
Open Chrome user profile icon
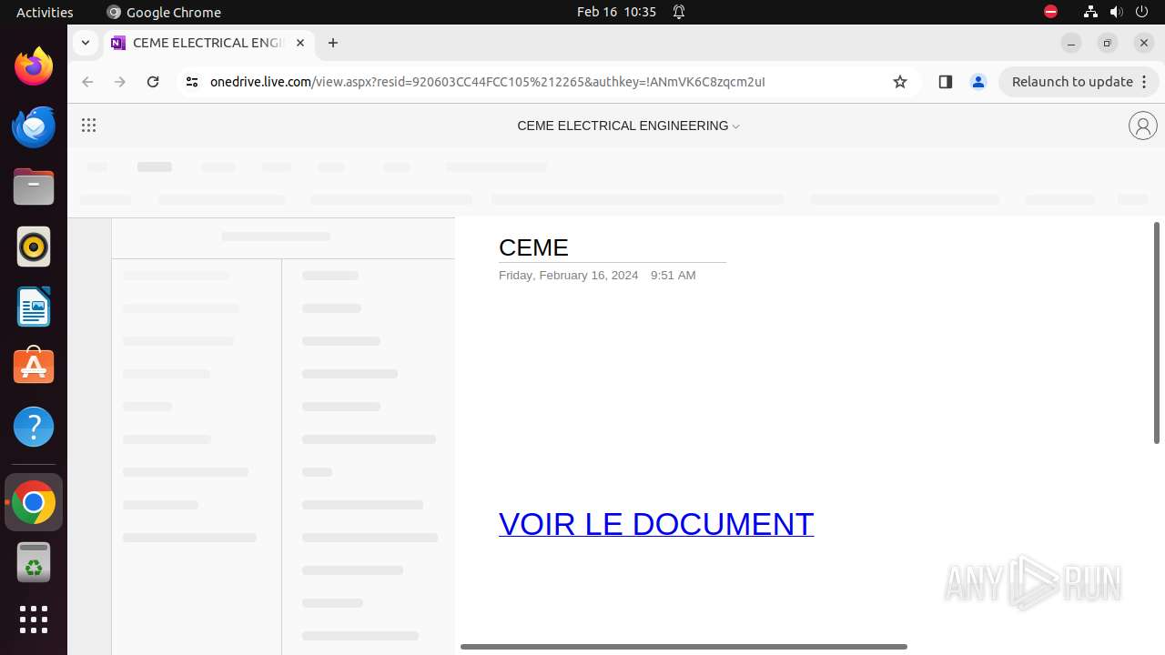[978, 82]
